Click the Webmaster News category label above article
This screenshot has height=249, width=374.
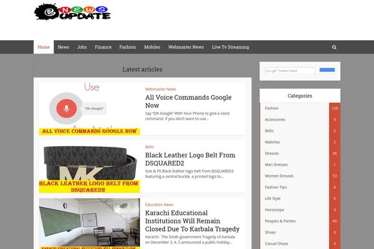pos(161,89)
